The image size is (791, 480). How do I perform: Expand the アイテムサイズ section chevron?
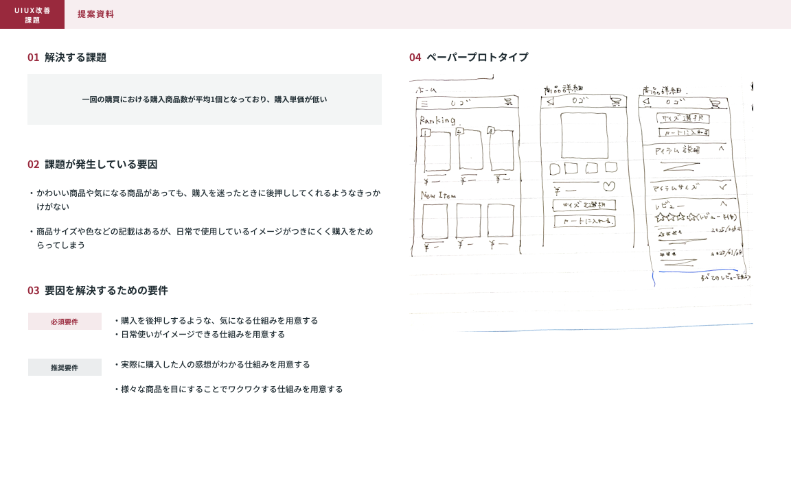click(x=723, y=187)
